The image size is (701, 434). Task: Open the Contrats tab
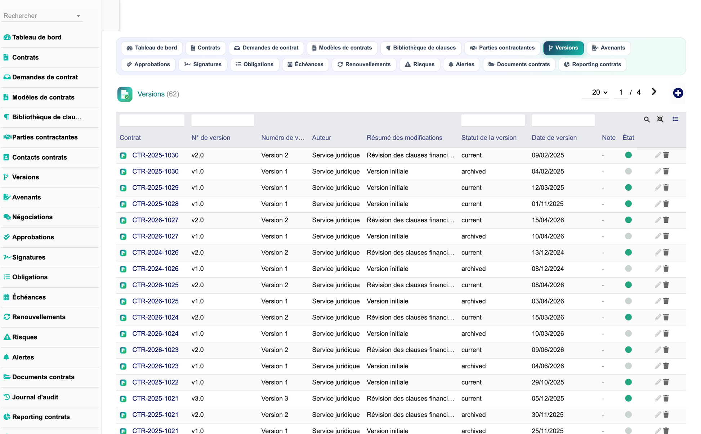(x=205, y=48)
